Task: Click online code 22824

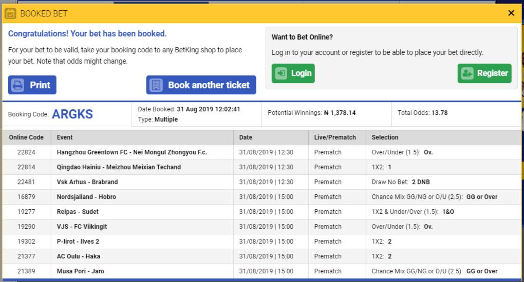Action: coord(26,152)
